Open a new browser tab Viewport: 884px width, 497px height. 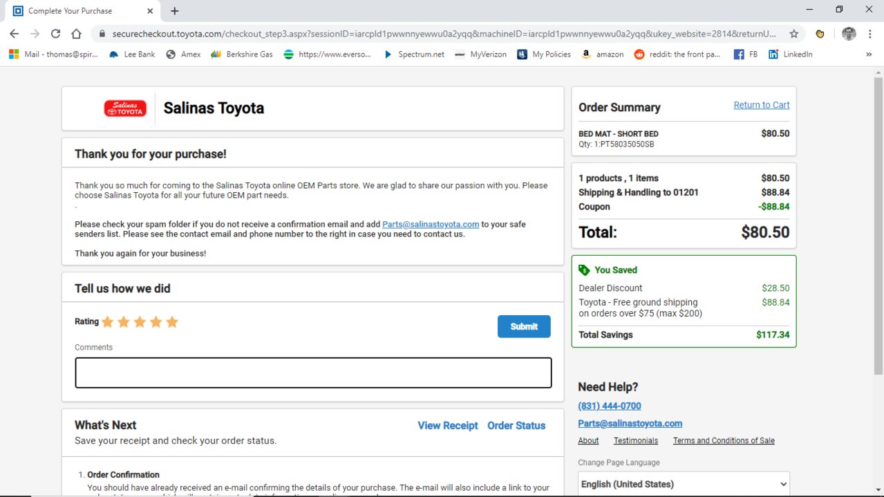point(174,11)
